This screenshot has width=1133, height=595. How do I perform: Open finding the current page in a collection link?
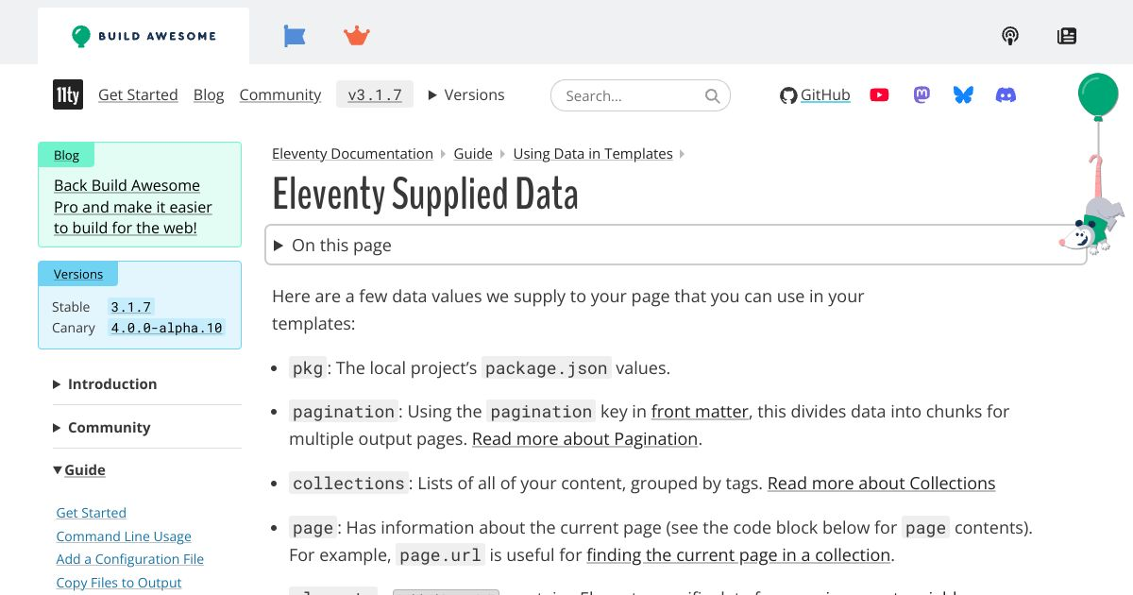(x=738, y=554)
